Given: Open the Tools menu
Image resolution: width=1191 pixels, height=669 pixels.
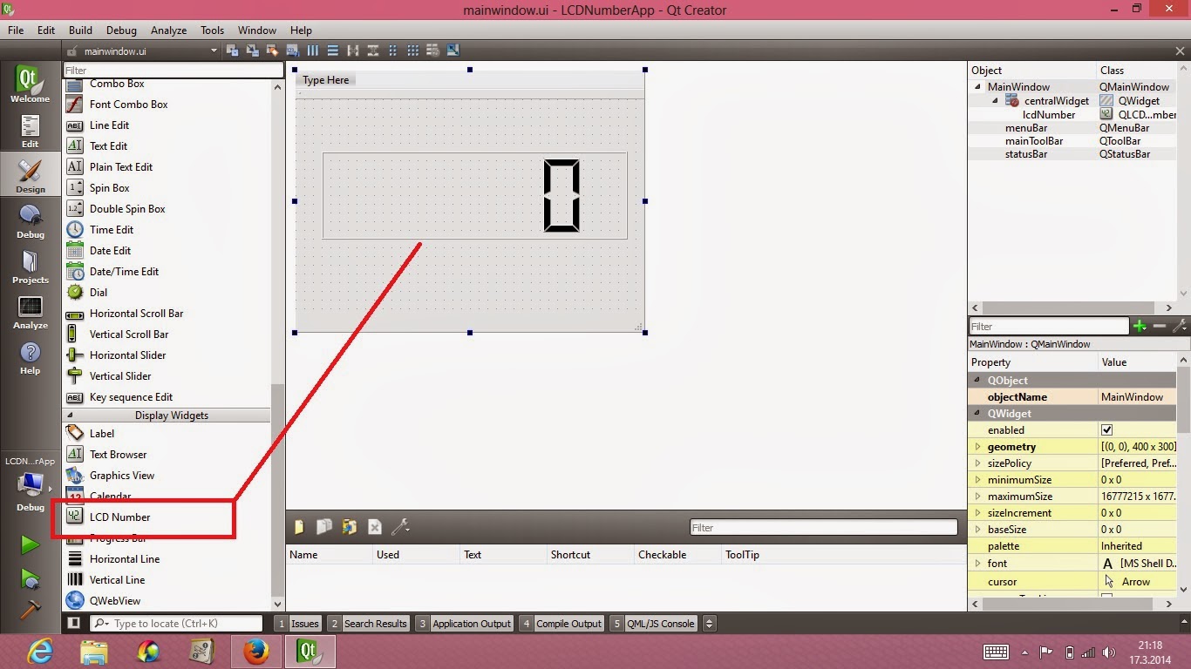Looking at the screenshot, I should 212,30.
